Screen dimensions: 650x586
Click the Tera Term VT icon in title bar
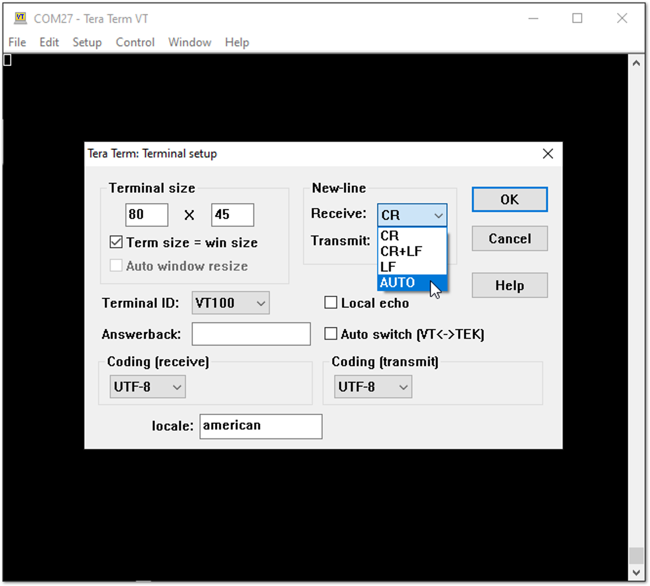[19, 17]
